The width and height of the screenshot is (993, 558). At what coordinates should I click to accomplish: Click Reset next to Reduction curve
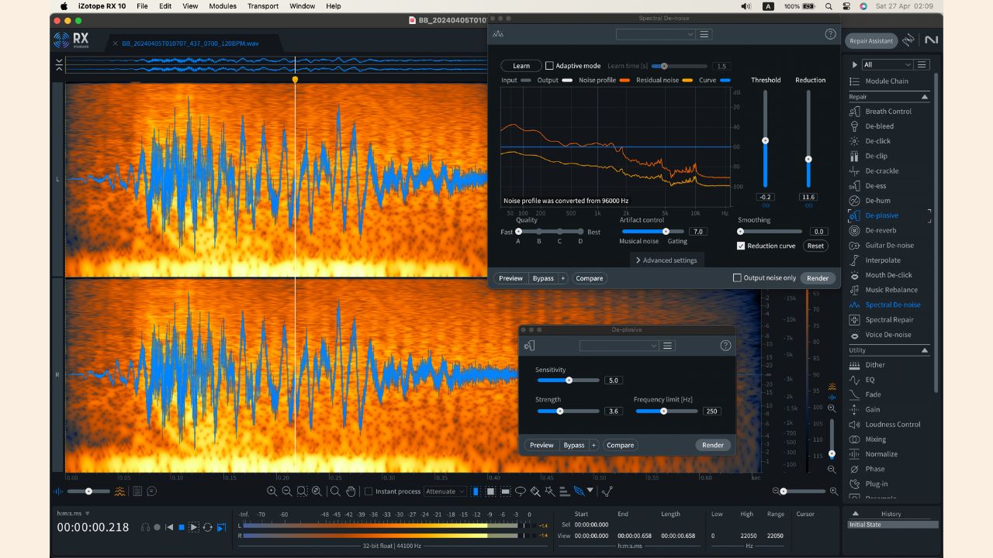815,246
